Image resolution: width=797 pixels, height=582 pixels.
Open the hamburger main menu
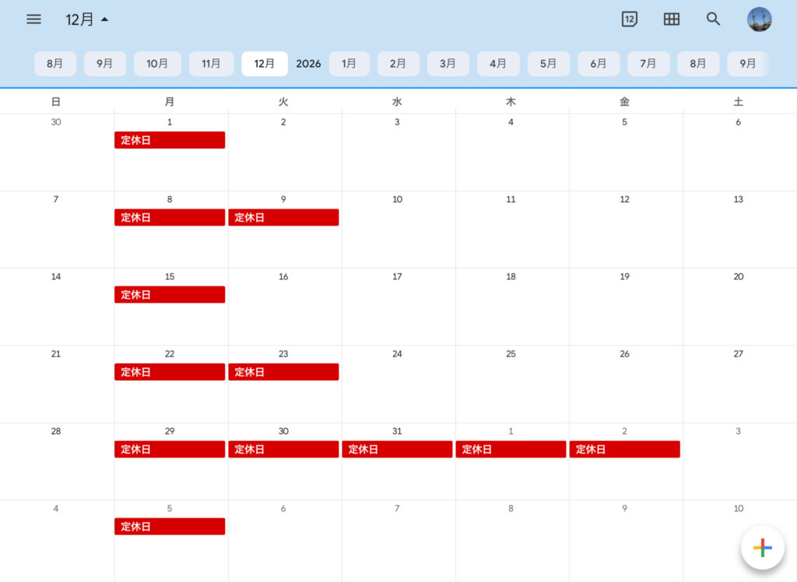tap(33, 19)
